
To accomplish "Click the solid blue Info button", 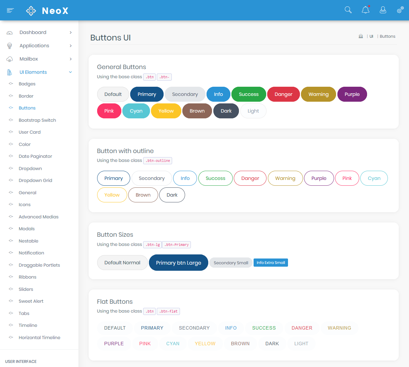I will [x=218, y=94].
